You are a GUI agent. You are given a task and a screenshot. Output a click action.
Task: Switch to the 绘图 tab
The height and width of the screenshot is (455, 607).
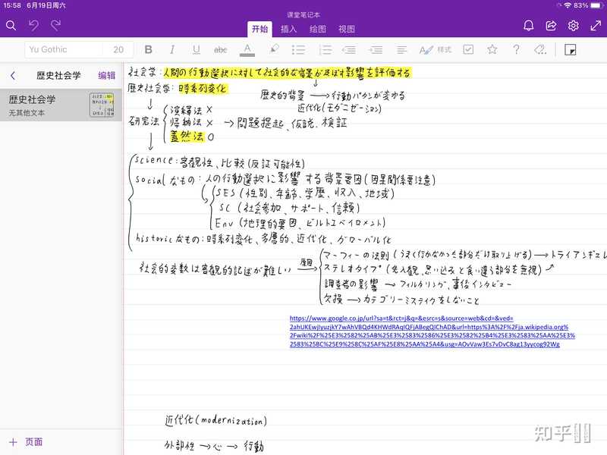[318, 30]
